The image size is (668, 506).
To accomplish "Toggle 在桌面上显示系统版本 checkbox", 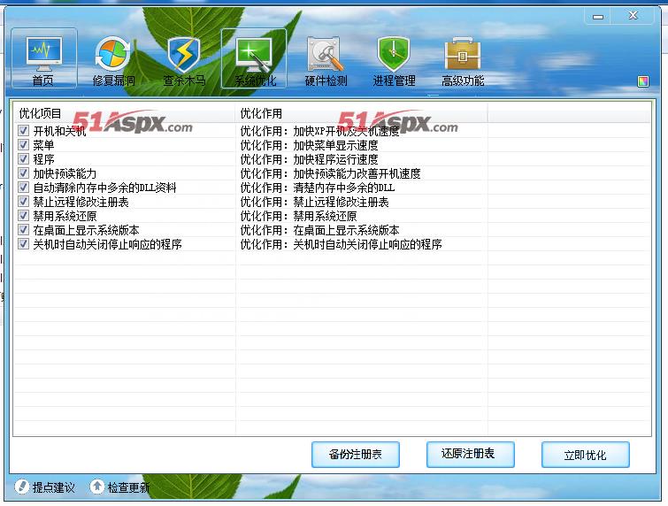I will click(23, 230).
